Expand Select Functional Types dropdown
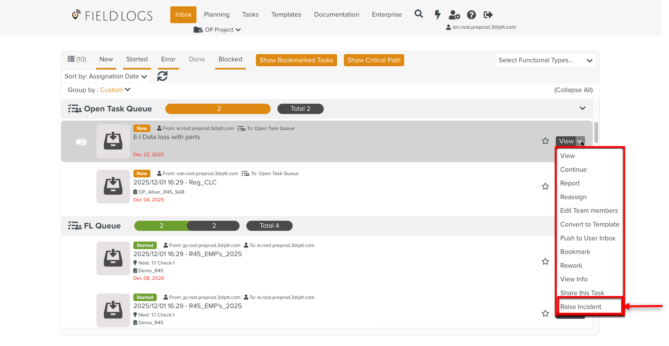 545,60
